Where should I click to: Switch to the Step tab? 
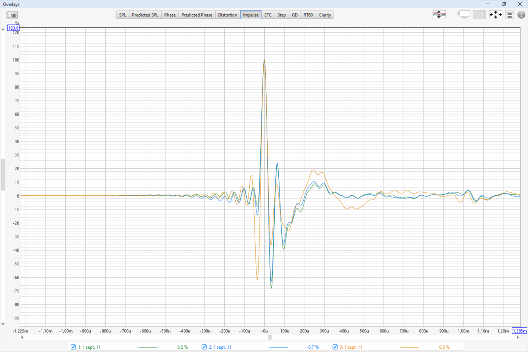click(281, 15)
